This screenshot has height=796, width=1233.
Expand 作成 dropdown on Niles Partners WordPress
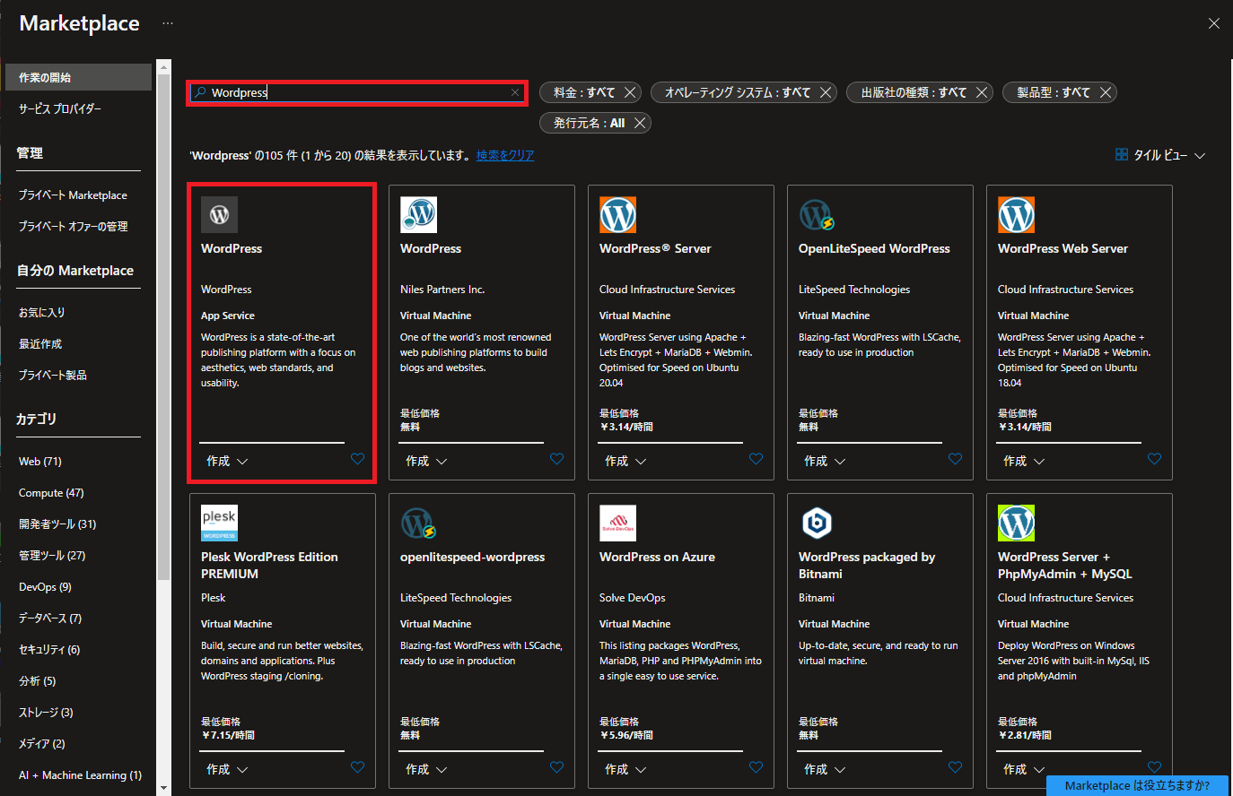click(x=426, y=461)
